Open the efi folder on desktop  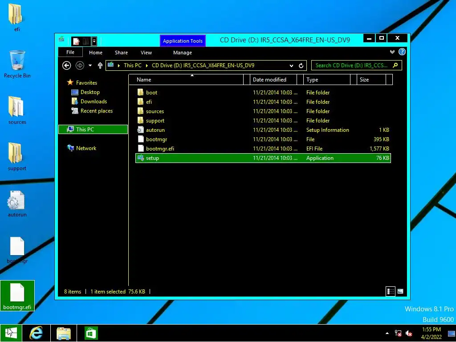[x=17, y=17]
